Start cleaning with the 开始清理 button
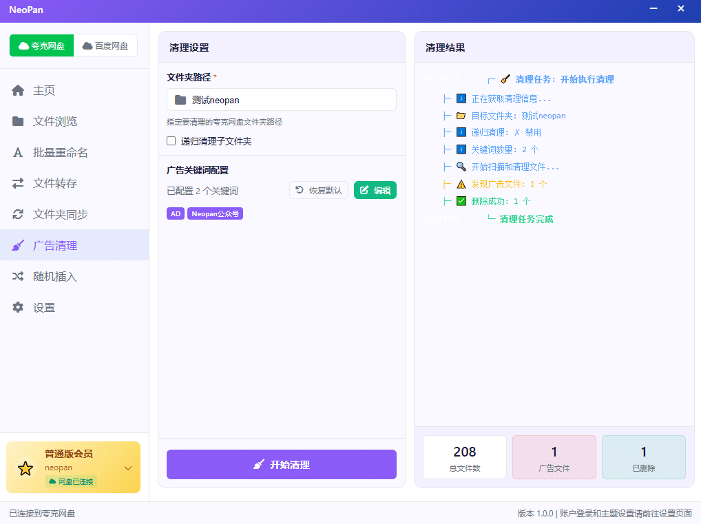This screenshot has height=524, width=701. (281, 465)
